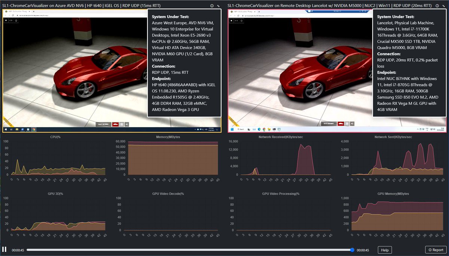
Task: Open the Help button
Action: 384,250
